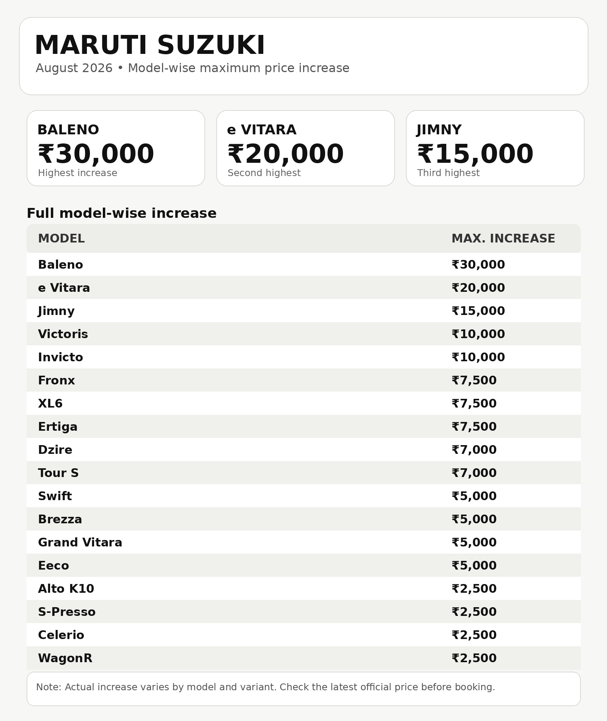Image resolution: width=607 pixels, height=721 pixels.
Task: Select the Swift table row
Action: (303, 496)
